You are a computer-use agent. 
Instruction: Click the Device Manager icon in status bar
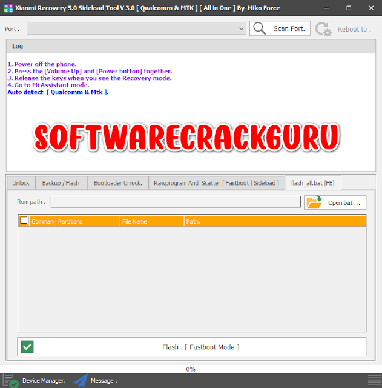click(10, 381)
